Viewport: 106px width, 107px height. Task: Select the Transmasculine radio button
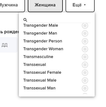click(x=85, y=57)
